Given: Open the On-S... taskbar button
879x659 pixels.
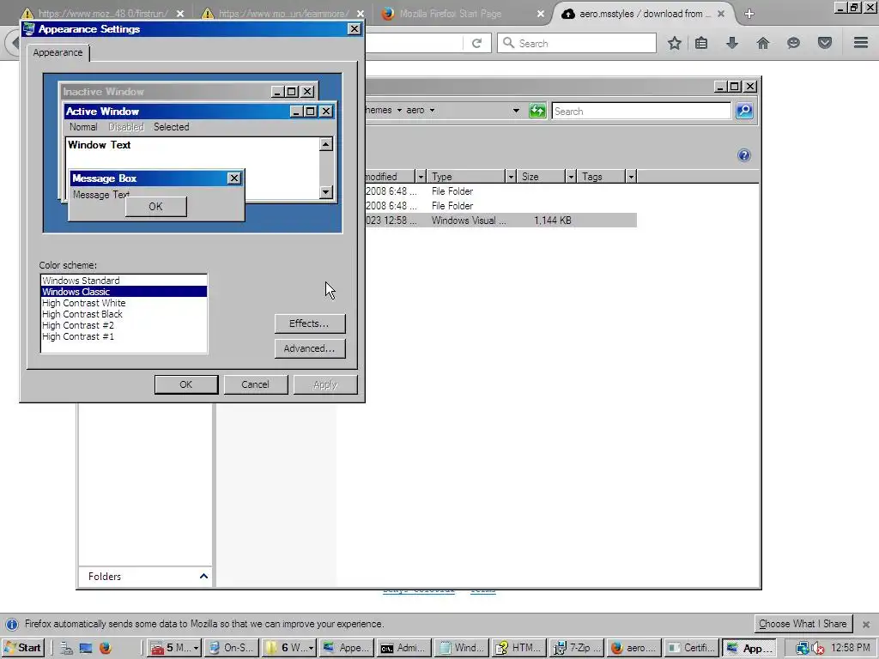Looking at the screenshot, I should tap(231, 649).
